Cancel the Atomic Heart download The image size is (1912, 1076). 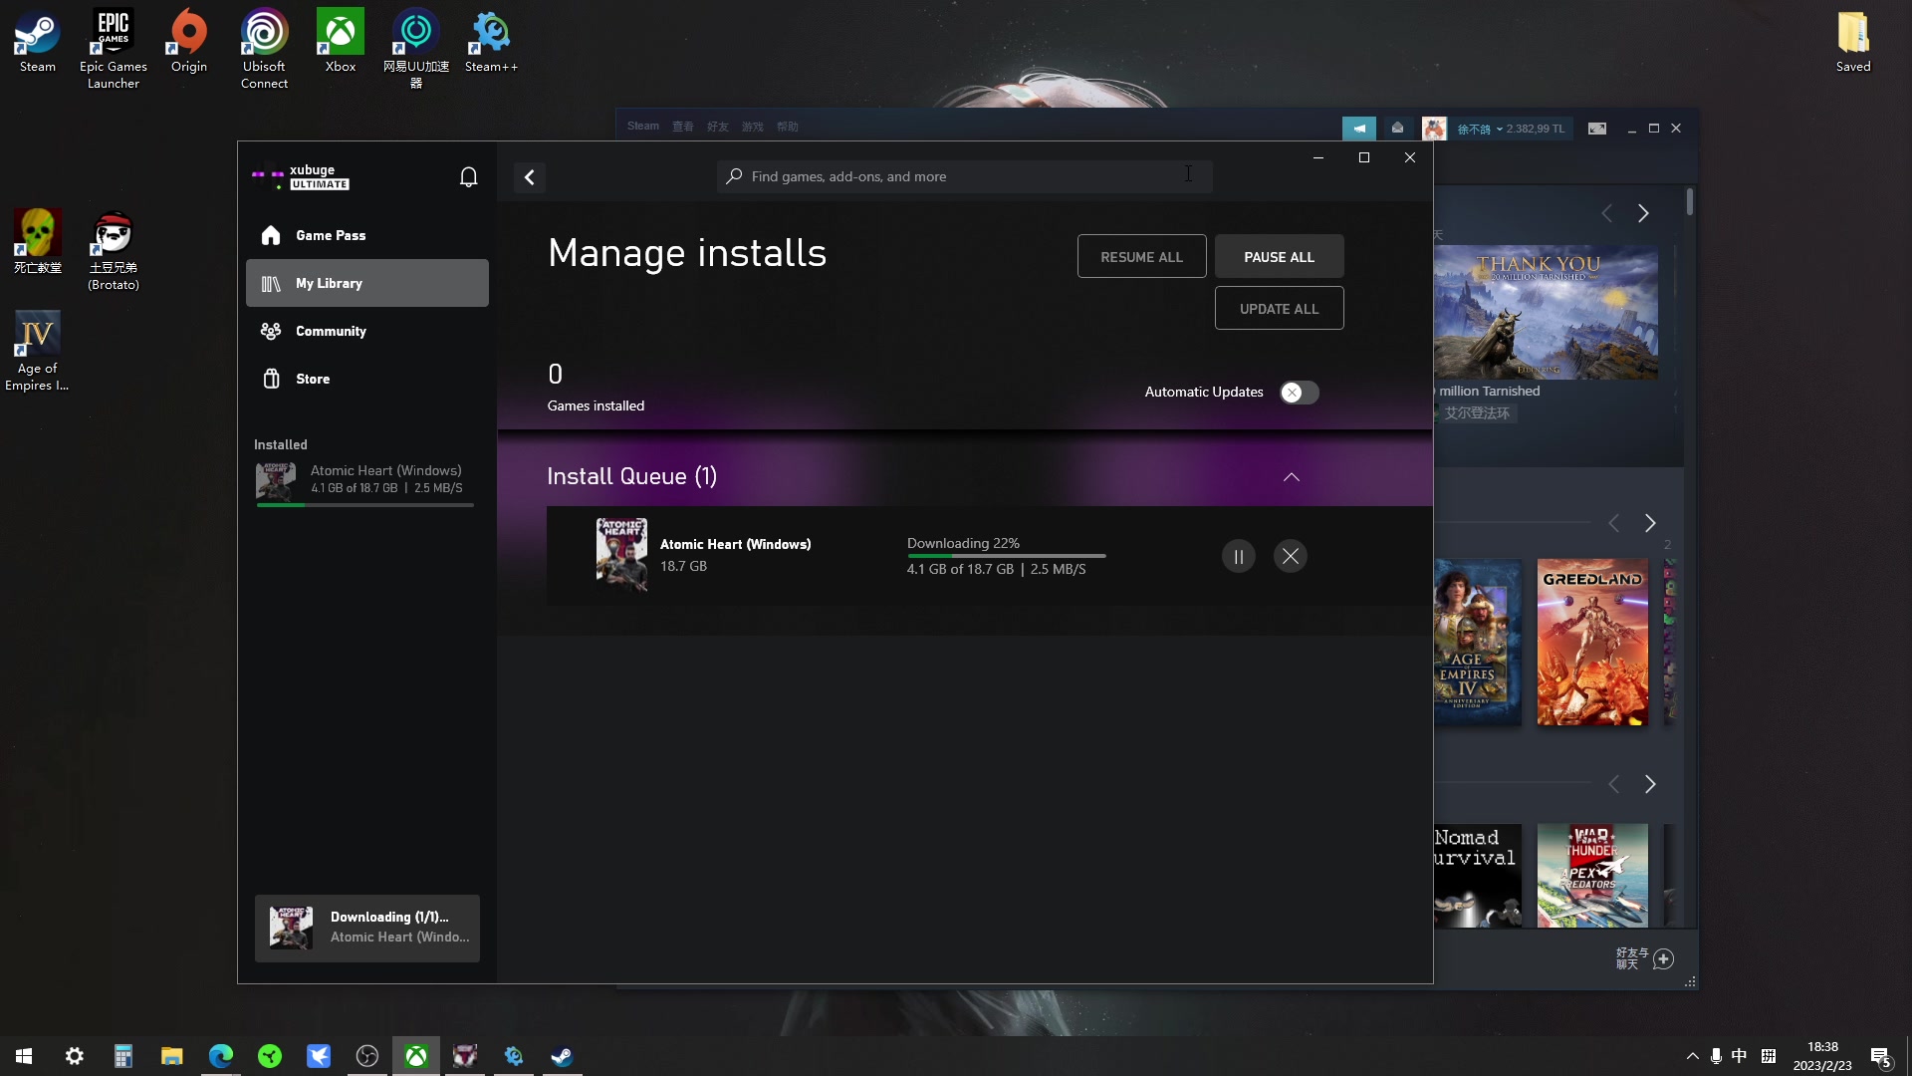1291,556
